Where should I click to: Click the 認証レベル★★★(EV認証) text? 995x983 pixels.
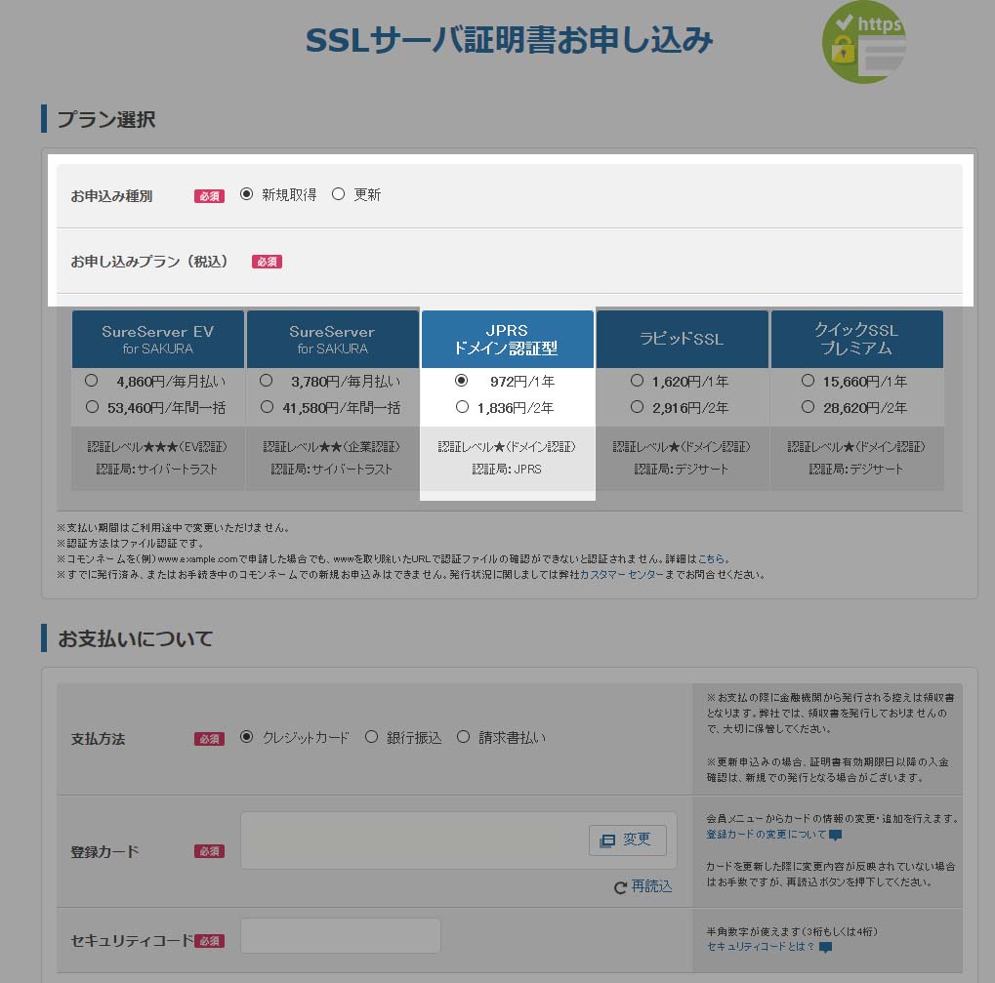pyautogui.click(x=157, y=447)
